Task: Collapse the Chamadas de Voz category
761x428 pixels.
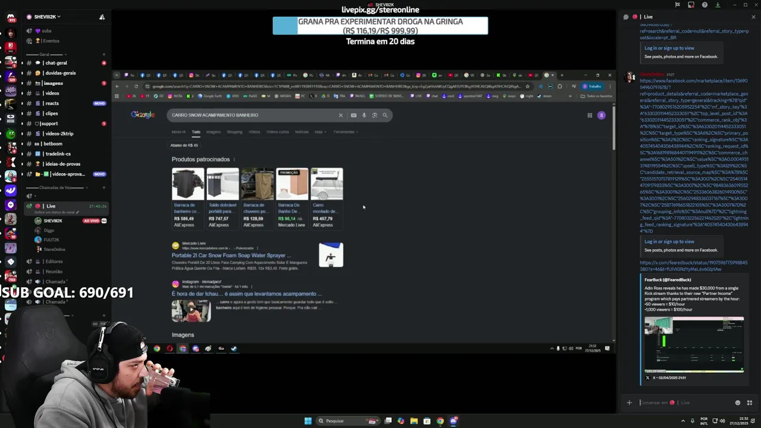Action: coord(55,188)
